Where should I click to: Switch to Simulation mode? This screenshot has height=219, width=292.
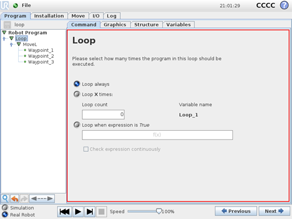[5, 207]
